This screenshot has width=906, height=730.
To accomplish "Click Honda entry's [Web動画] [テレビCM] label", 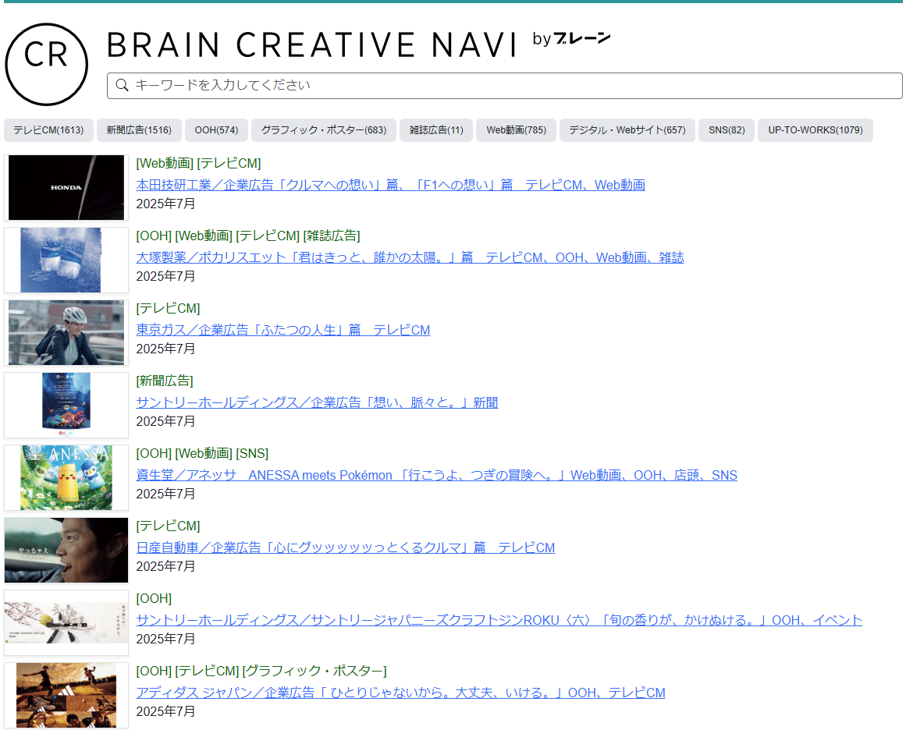I will point(198,164).
